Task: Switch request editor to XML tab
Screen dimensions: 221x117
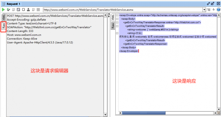Action: tap(4, 17)
